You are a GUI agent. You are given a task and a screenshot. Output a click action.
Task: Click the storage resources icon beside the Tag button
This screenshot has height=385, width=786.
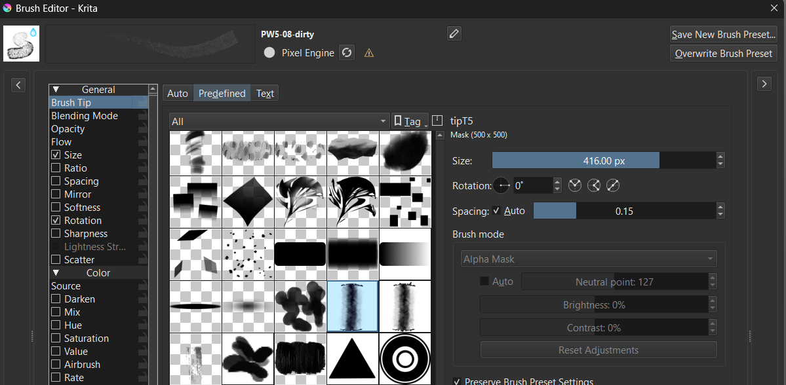point(437,121)
